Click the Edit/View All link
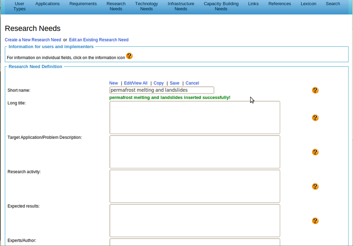 point(135,83)
